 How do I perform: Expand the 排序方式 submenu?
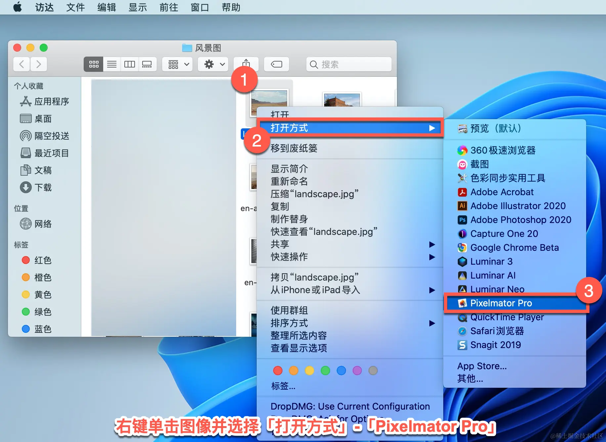(350, 323)
